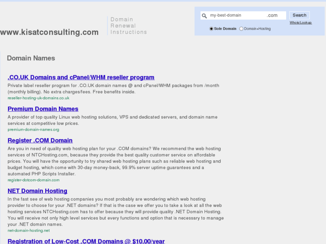Select the Sole Domain radio button
Viewport: 326px width, 244px height.
click(x=211, y=29)
